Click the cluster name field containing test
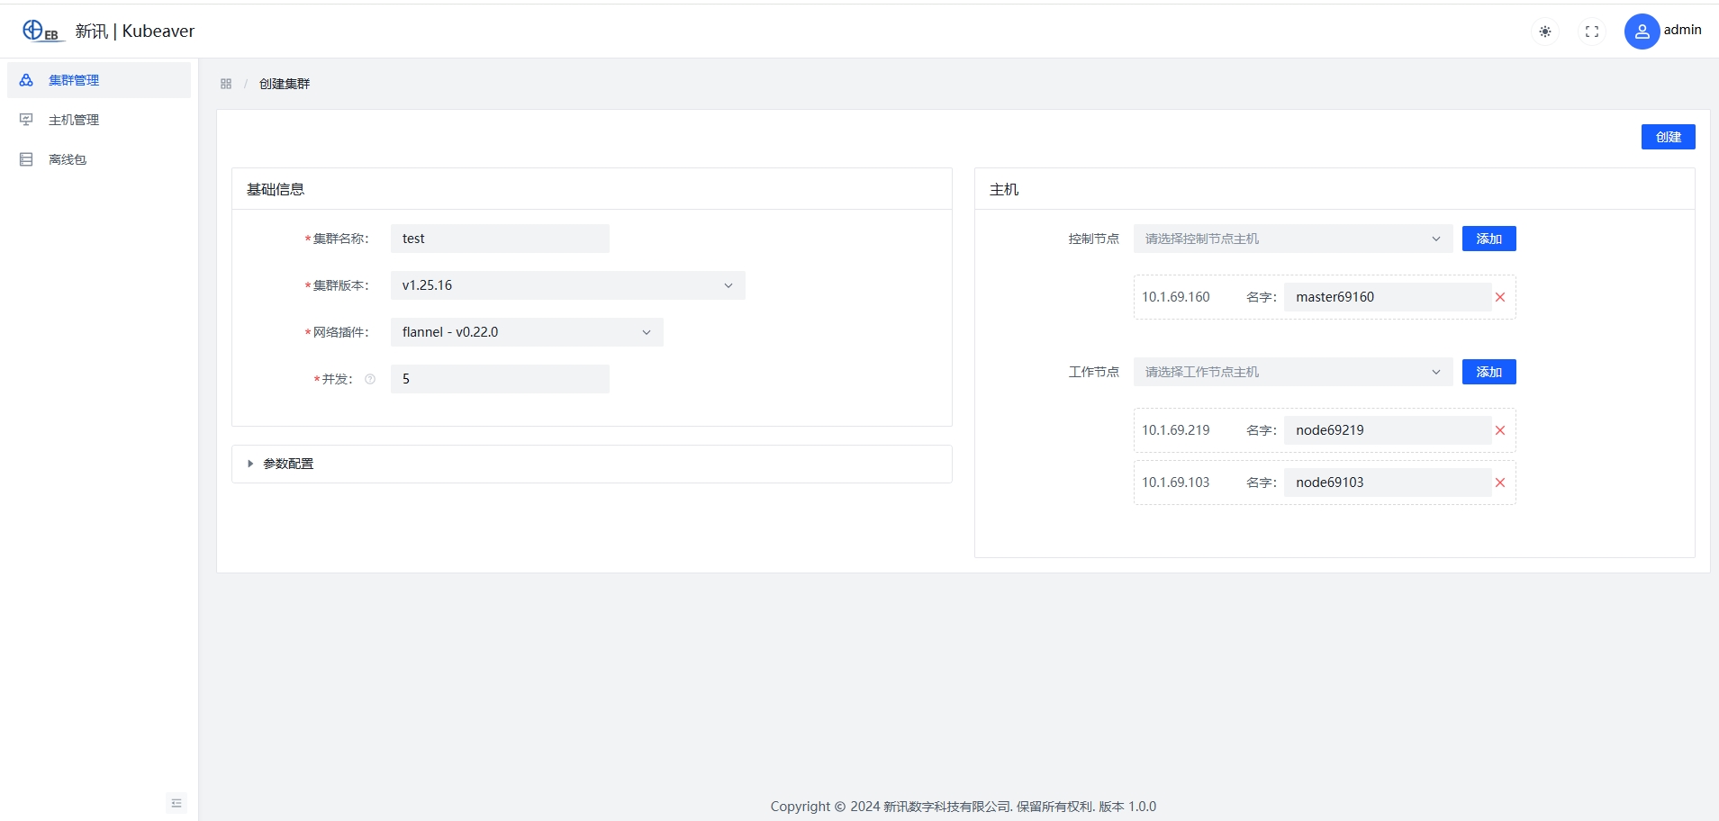This screenshot has height=821, width=1719. (x=500, y=239)
